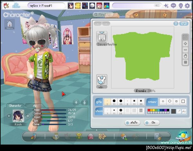The width and height of the screenshot is (193, 151).
Task: Click the close button at dialog bottom
Action: [152, 123]
